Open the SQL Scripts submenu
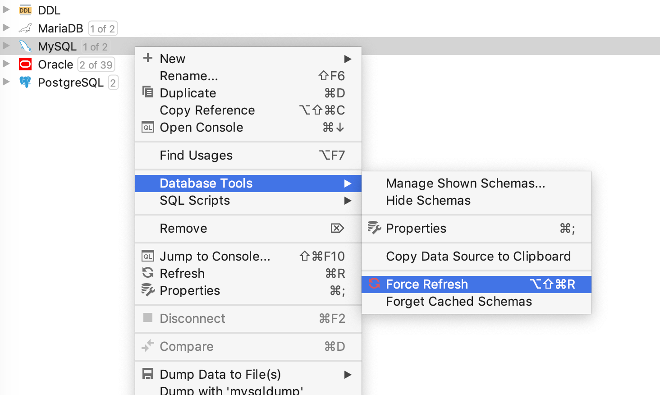Screen dimensions: 660x395 pos(194,200)
